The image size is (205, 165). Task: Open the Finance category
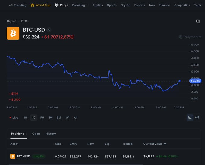point(164,5)
